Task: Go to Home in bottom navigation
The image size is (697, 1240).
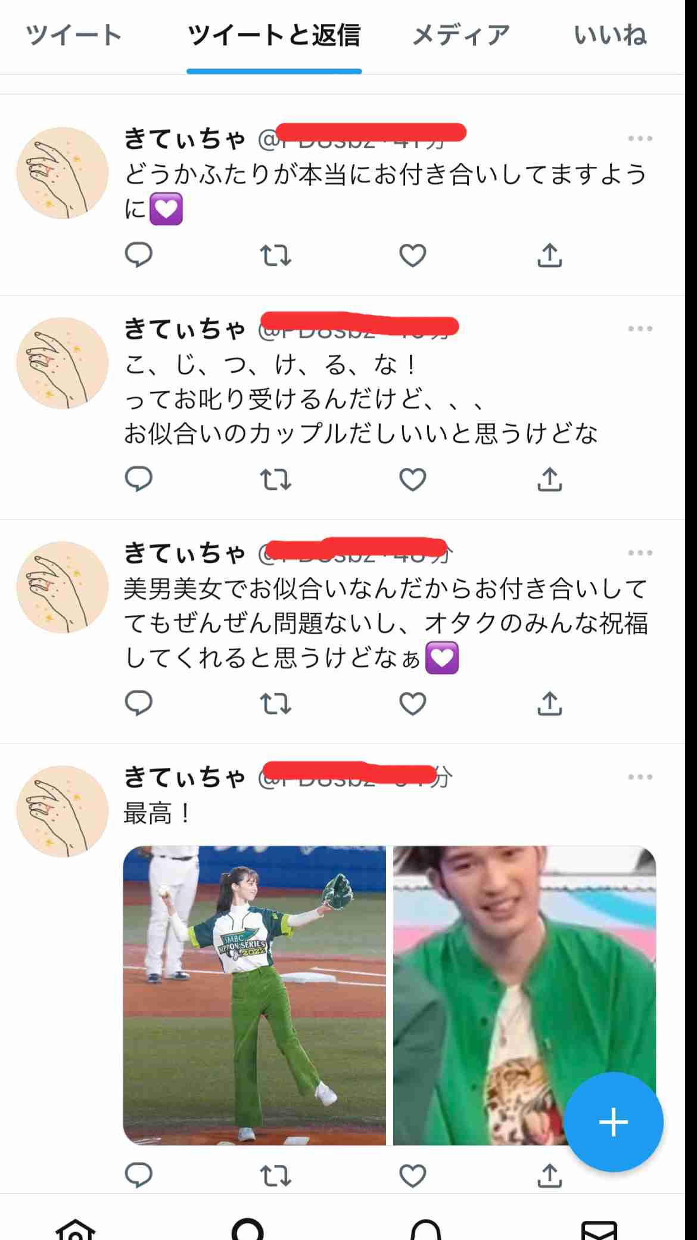Action: coord(76,1229)
